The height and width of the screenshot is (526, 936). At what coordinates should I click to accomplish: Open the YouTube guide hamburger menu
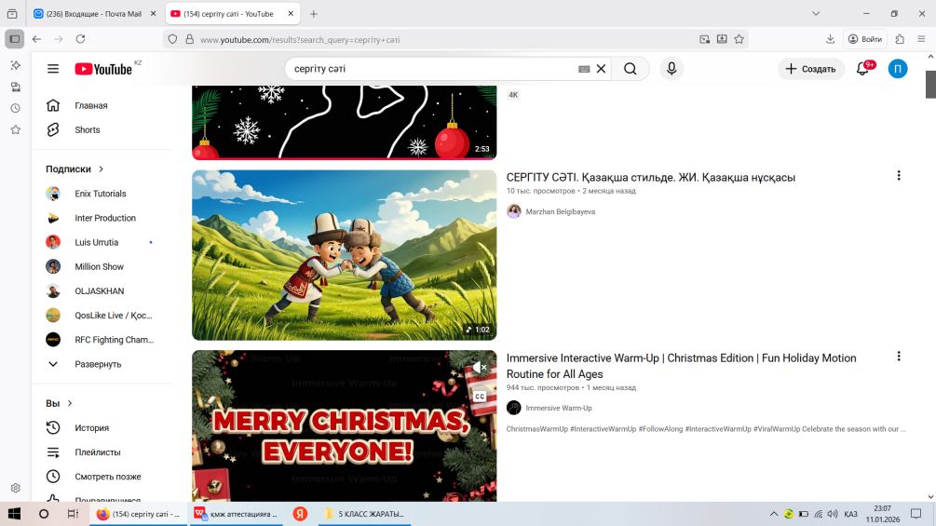[53, 69]
